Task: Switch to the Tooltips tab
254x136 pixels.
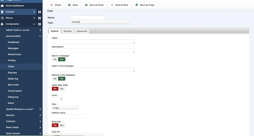Action: [x=68, y=31]
